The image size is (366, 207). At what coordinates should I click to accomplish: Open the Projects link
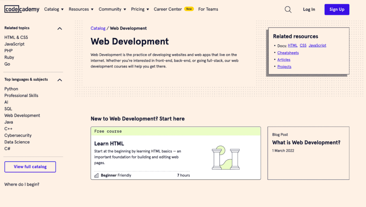coord(284,67)
